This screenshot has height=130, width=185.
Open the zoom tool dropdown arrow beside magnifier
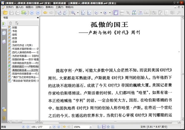point(78,13)
